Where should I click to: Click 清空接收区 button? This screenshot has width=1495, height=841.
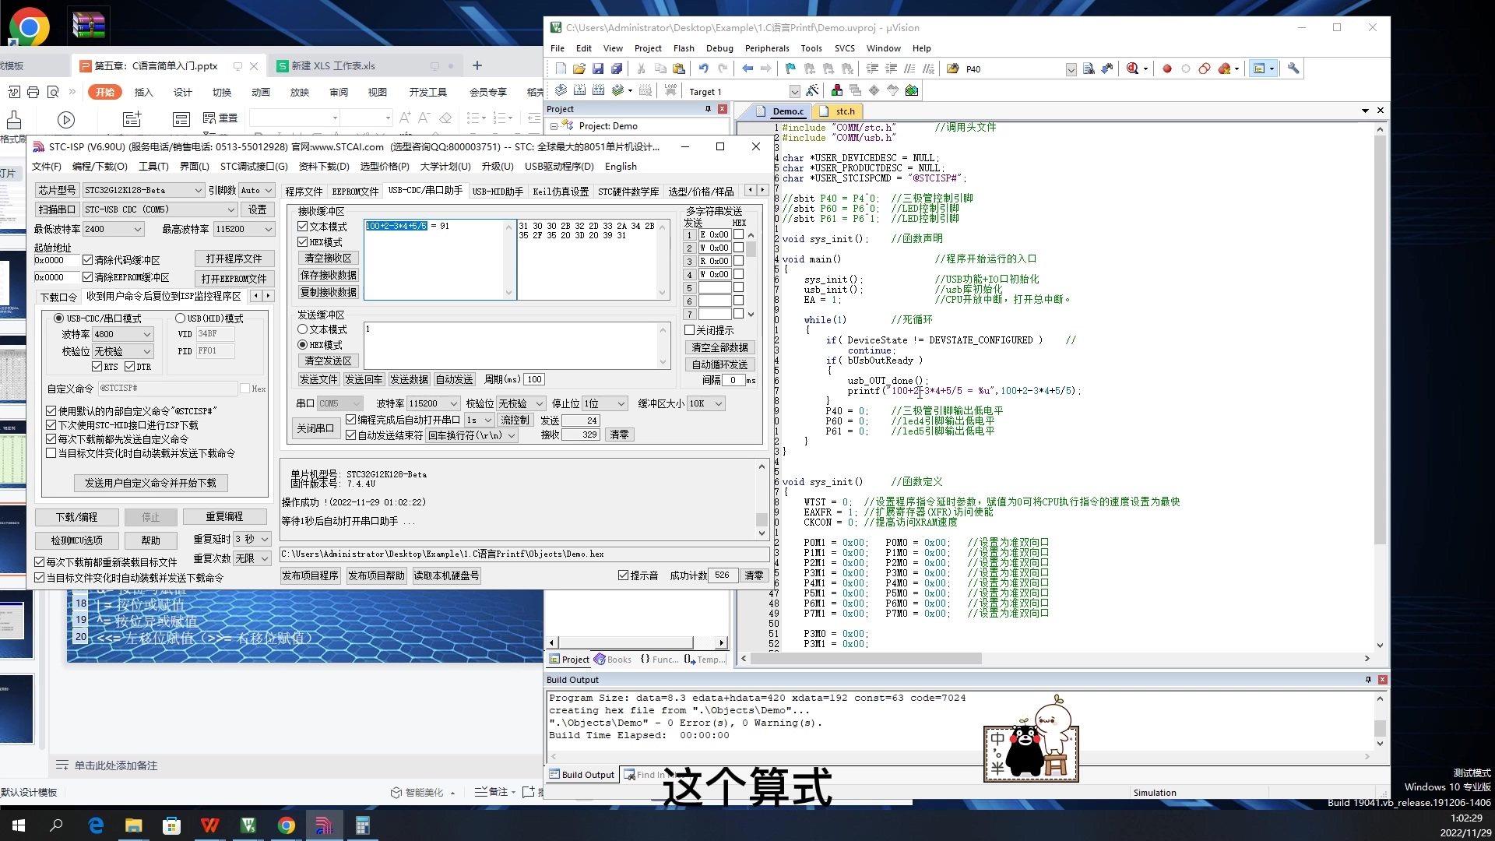click(x=328, y=258)
